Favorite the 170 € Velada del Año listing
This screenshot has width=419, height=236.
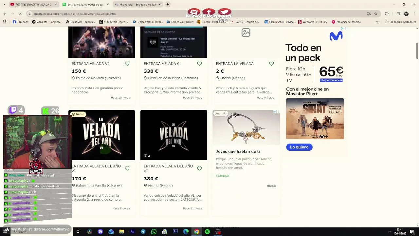click(x=127, y=168)
